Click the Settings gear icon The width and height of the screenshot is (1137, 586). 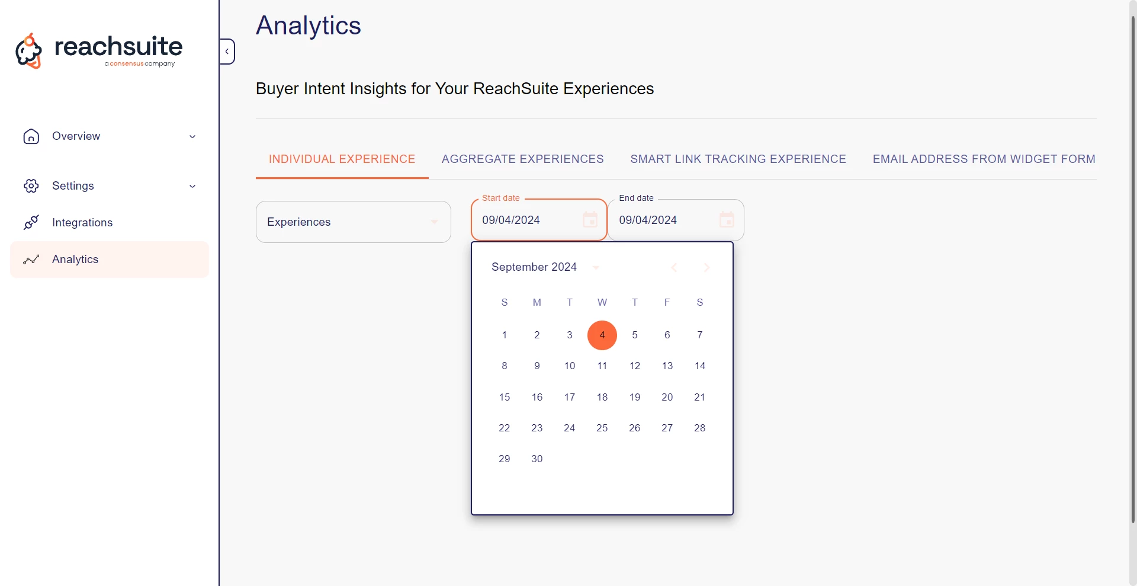(31, 186)
